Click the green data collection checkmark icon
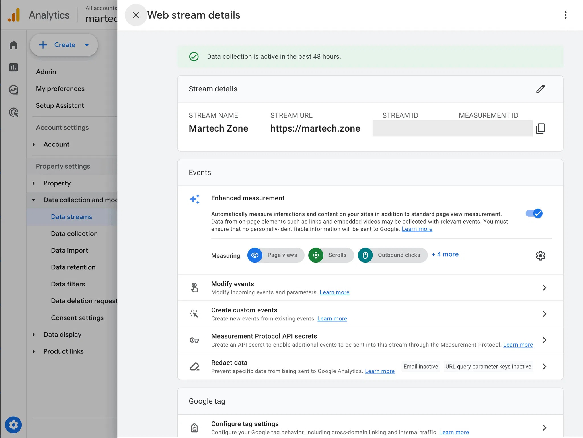Image resolution: width=583 pixels, height=438 pixels. click(x=194, y=57)
